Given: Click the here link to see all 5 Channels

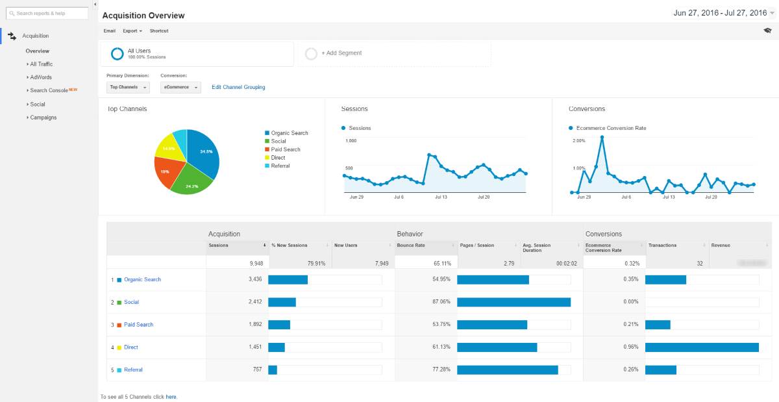Looking at the screenshot, I should [x=171, y=396].
